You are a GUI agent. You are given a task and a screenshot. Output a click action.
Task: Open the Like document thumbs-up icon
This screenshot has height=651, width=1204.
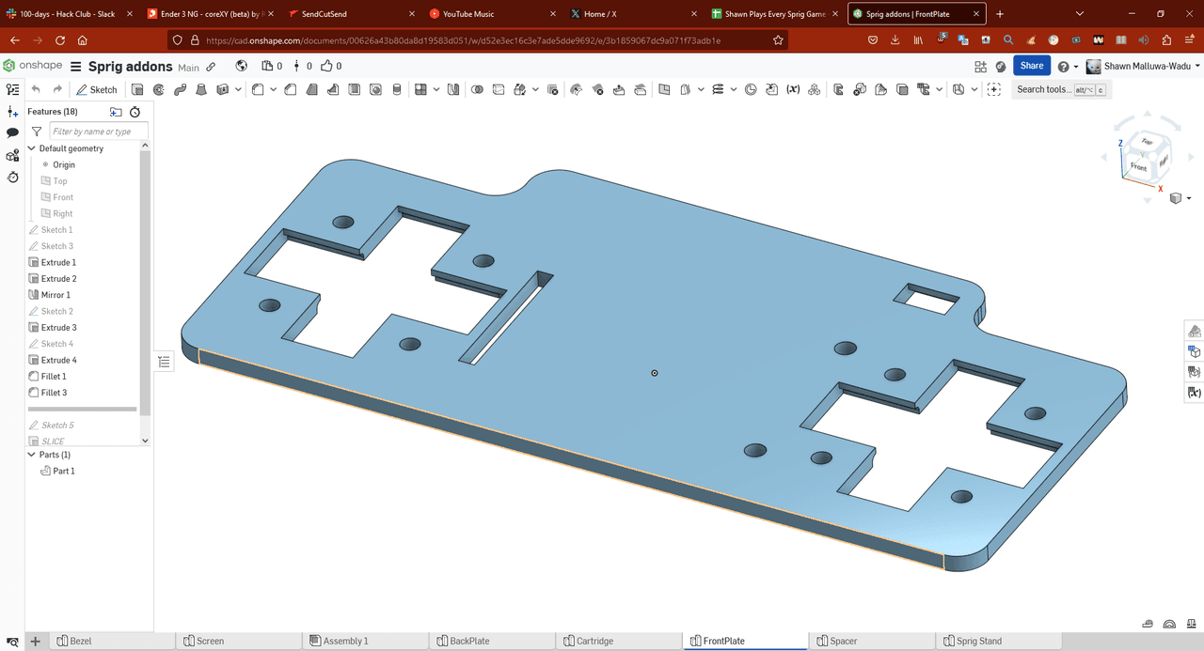coord(326,66)
